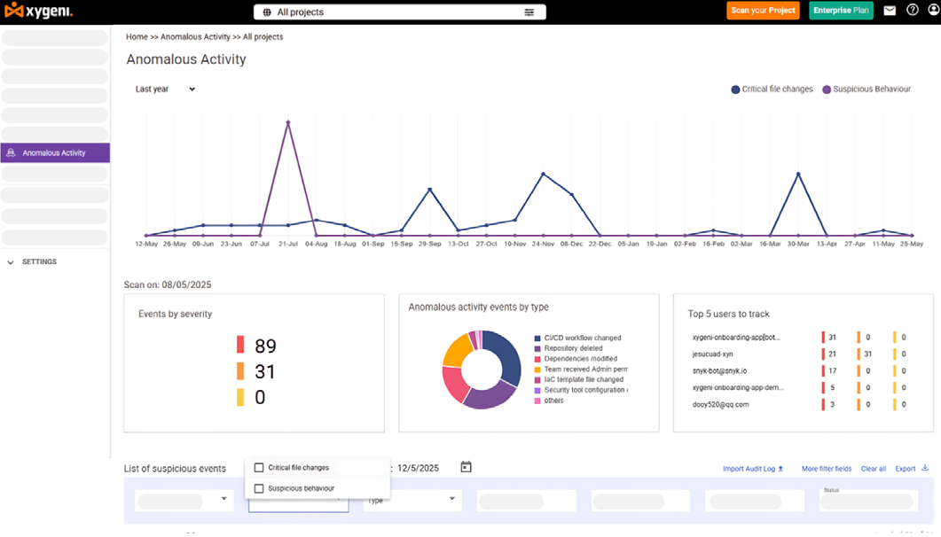Select Anomalous Activity in the sidebar
This screenshot has width=941, height=537.
tap(55, 152)
